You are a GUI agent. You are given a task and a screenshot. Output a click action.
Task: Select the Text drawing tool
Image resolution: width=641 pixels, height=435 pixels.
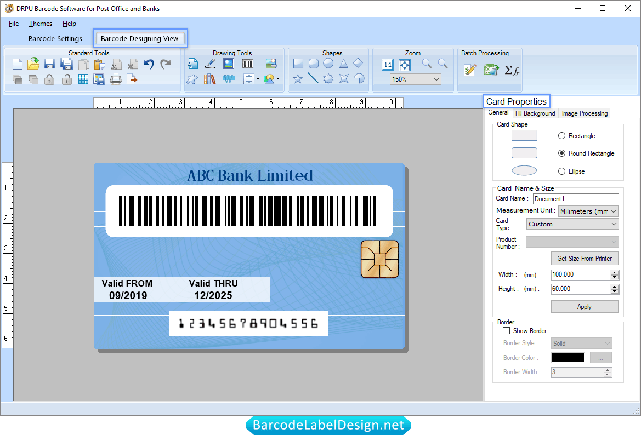192,64
